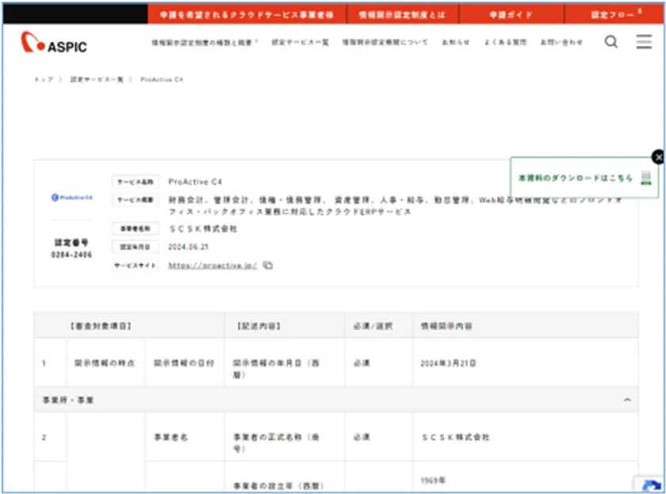Open the search magnifier icon
Viewport: 666px width, 494px height.
tap(610, 42)
